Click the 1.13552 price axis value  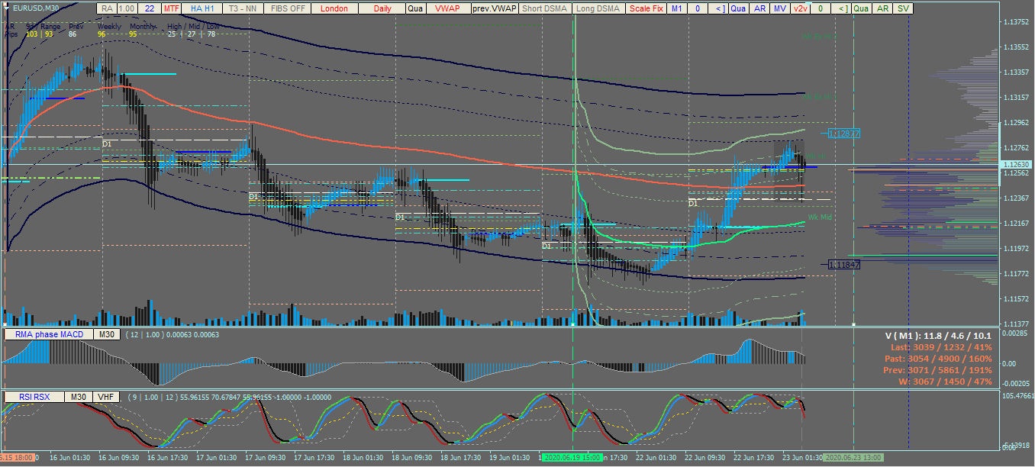coord(1016,47)
